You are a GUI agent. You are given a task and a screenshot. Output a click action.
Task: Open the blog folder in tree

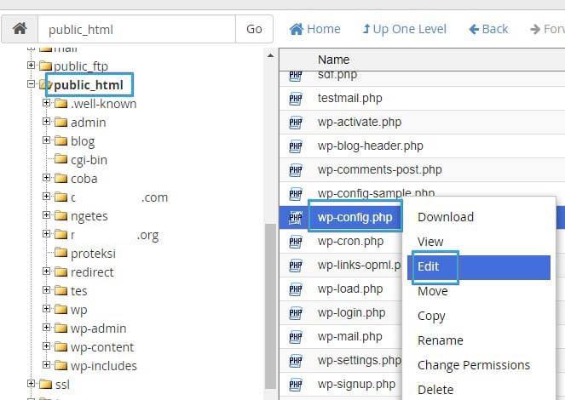[x=83, y=141]
